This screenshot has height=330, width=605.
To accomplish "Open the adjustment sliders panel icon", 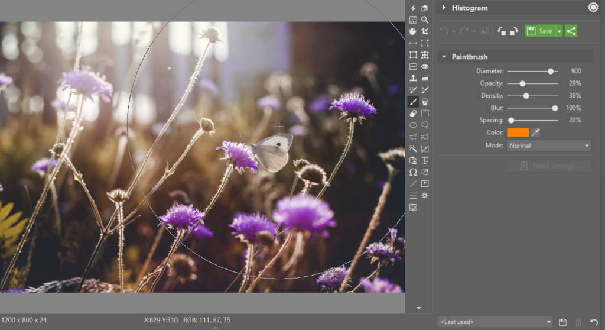I will pyautogui.click(x=413, y=20).
